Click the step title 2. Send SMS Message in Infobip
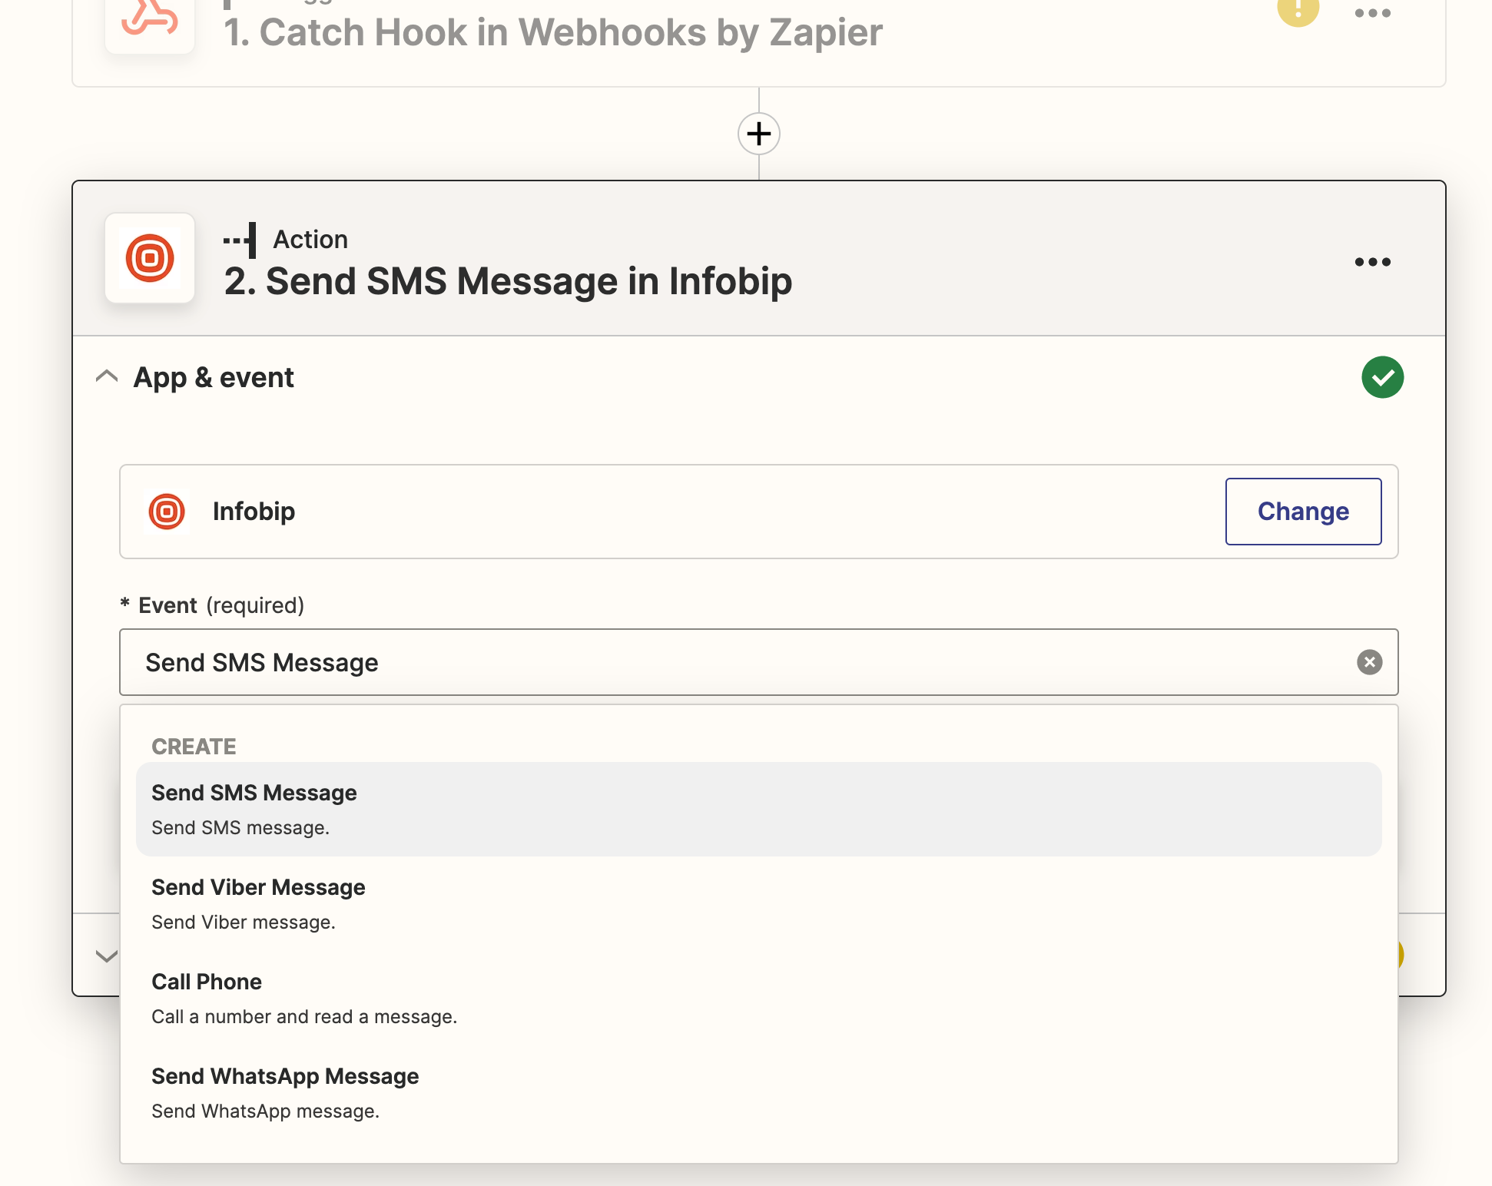Viewport: 1492px width, 1186px height. tap(508, 281)
